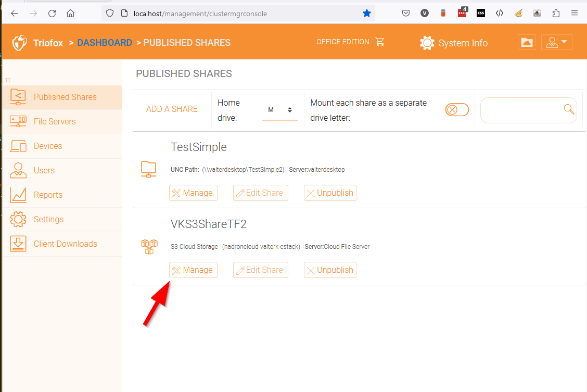Open the Pocket save icon

pos(406,14)
